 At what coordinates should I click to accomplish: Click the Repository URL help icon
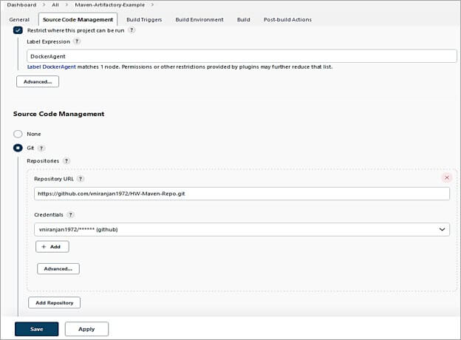click(x=81, y=179)
